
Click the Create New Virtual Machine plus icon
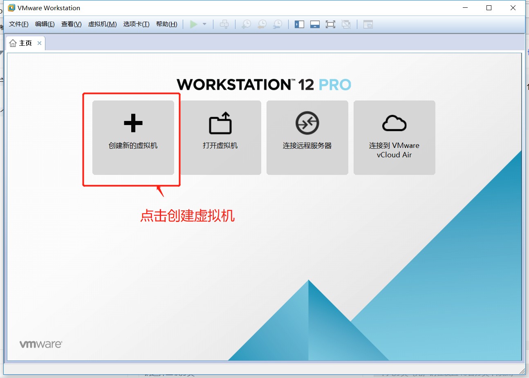(133, 123)
